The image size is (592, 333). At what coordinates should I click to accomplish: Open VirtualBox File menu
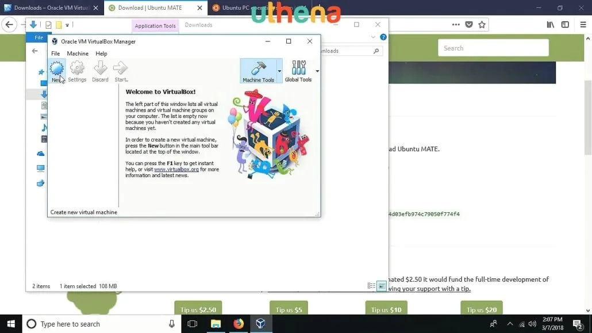(x=56, y=53)
